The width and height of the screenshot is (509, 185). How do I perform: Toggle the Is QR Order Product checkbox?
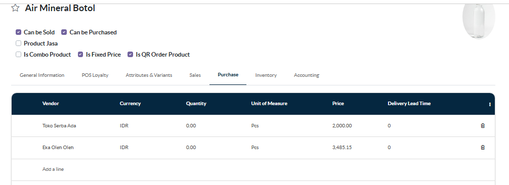[130, 55]
